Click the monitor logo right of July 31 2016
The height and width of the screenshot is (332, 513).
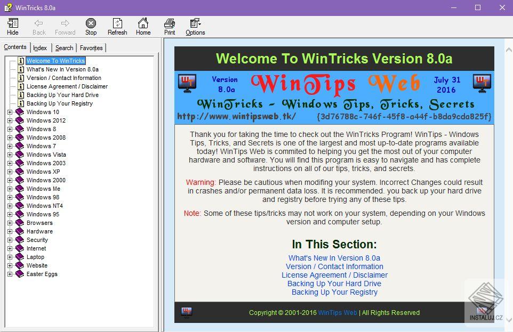pyautogui.click(x=482, y=84)
